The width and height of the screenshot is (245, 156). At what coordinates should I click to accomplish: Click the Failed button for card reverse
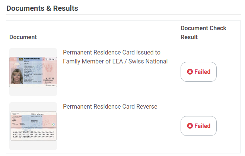(198, 126)
